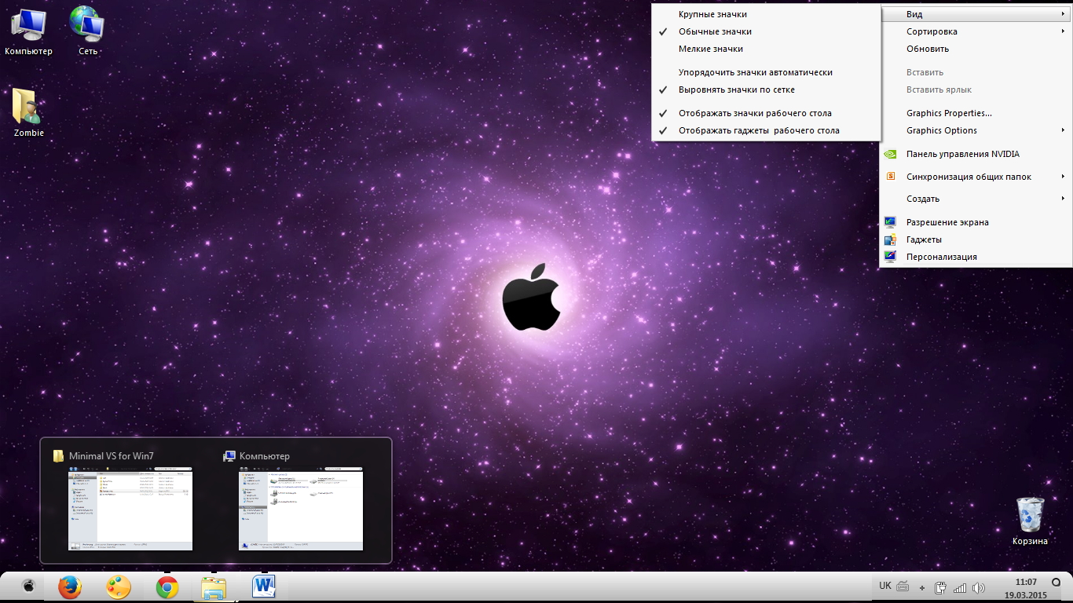Screen dimensions: 1073x603
Task: Open network signal bars tray icon
Action: [960, 587]
